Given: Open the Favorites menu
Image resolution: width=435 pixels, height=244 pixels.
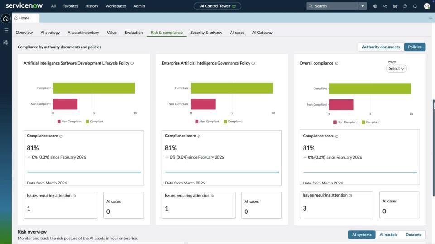Looking at the screenshot, I should (x=71, y=6).
